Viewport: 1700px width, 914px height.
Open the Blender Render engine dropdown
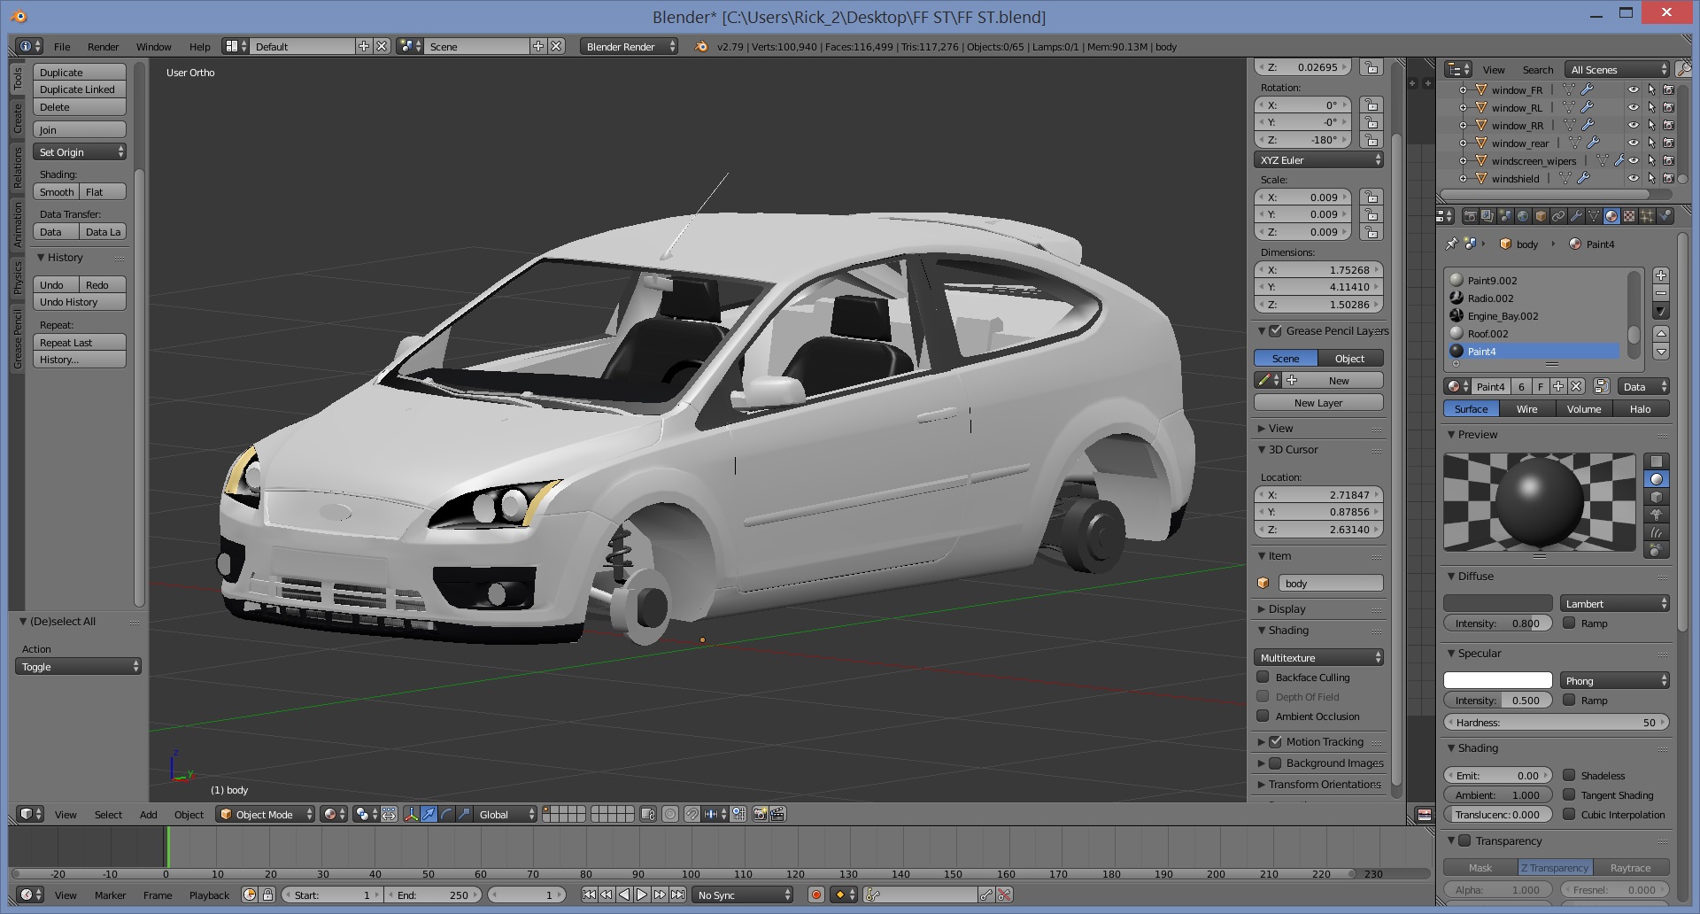(x=630, y=47)
